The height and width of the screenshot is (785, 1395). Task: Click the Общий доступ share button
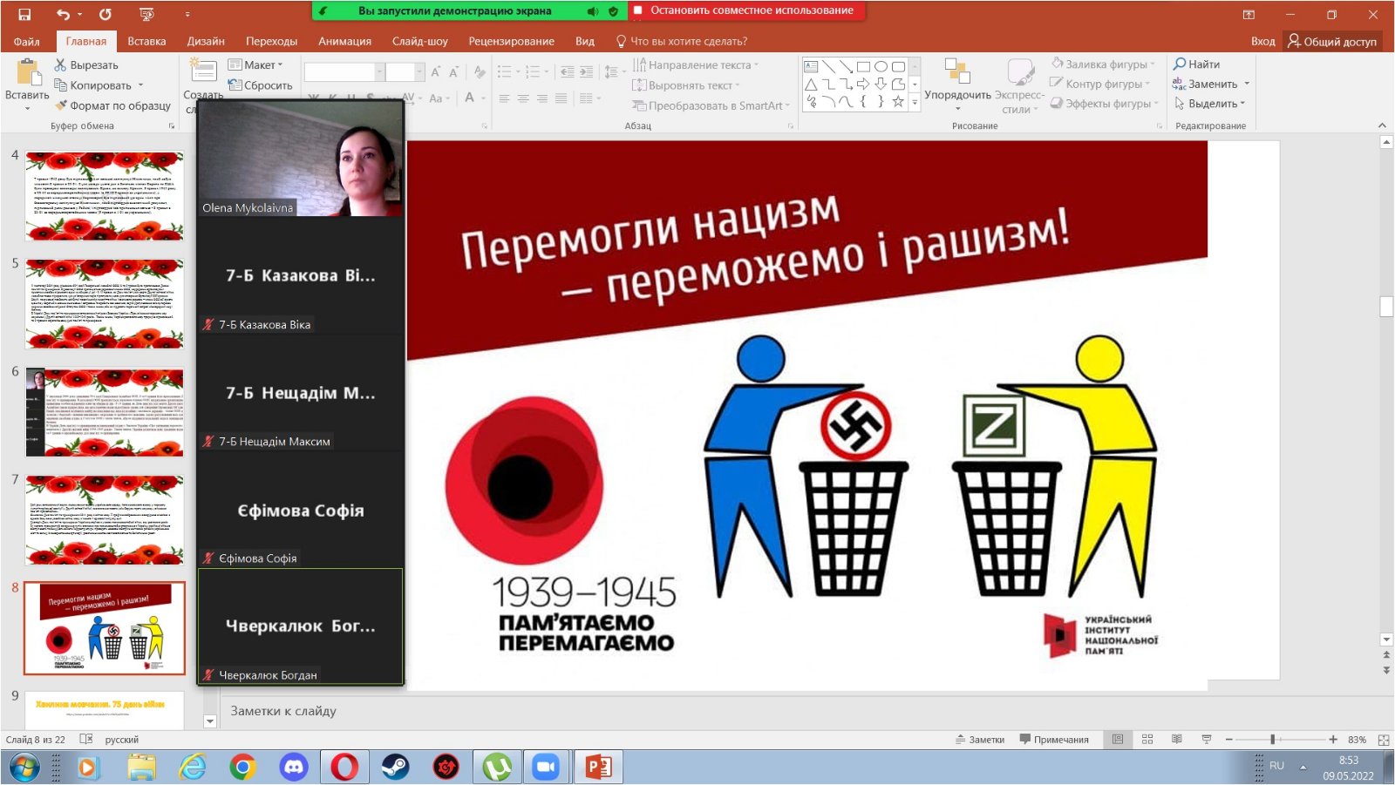click(x=1332, y=41)
